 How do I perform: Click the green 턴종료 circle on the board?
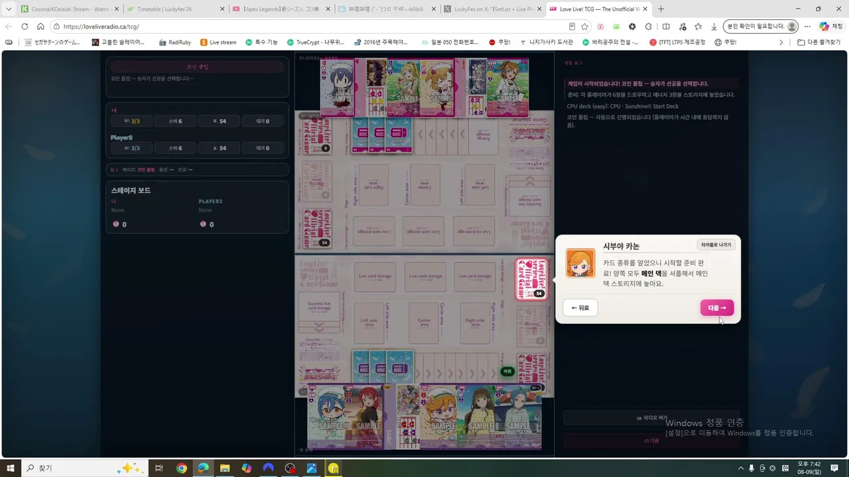[x=507, y=372]
